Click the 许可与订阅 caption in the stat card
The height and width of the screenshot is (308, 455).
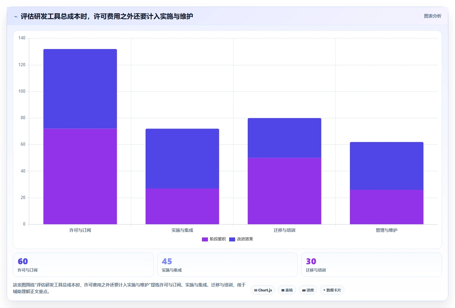[x=28, y=270]
